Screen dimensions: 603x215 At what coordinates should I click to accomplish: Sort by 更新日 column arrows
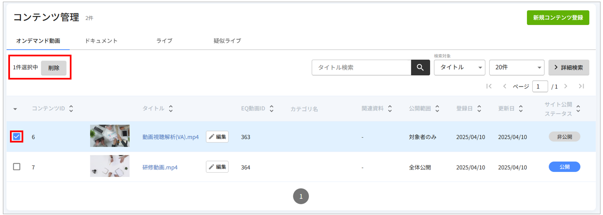click(x=521, y=109)
